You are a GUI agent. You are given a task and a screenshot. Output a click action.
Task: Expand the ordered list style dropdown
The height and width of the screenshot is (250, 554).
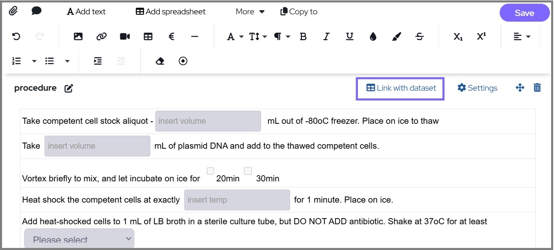[x=34, y=61]
